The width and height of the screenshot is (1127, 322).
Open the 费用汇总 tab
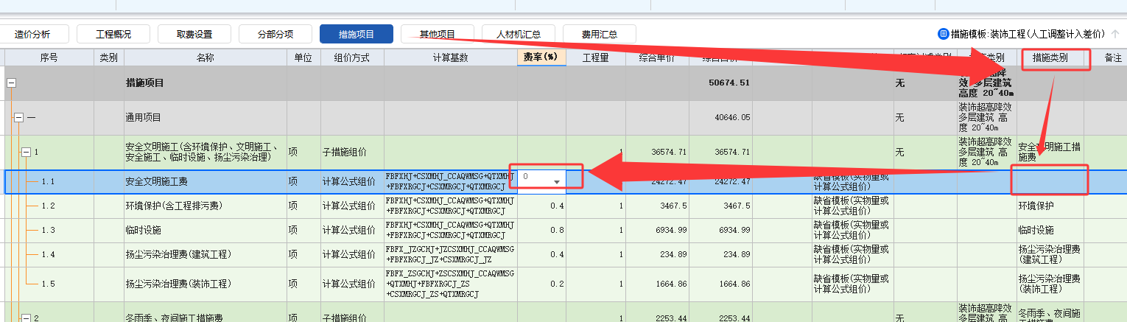[600, 34]
